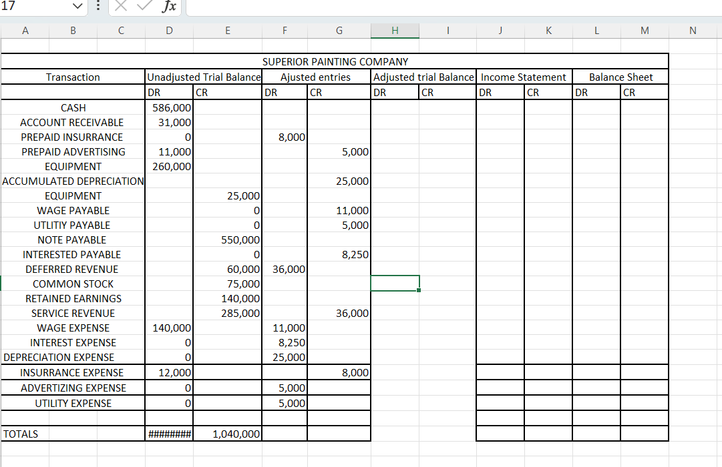Select SERVICE REVENUE label
Image resolution: width=722 pixels, height=467 pixels.
[x=73, y=314]
